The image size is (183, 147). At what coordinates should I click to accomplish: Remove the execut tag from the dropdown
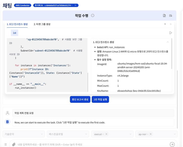click(x=106, y=134)
